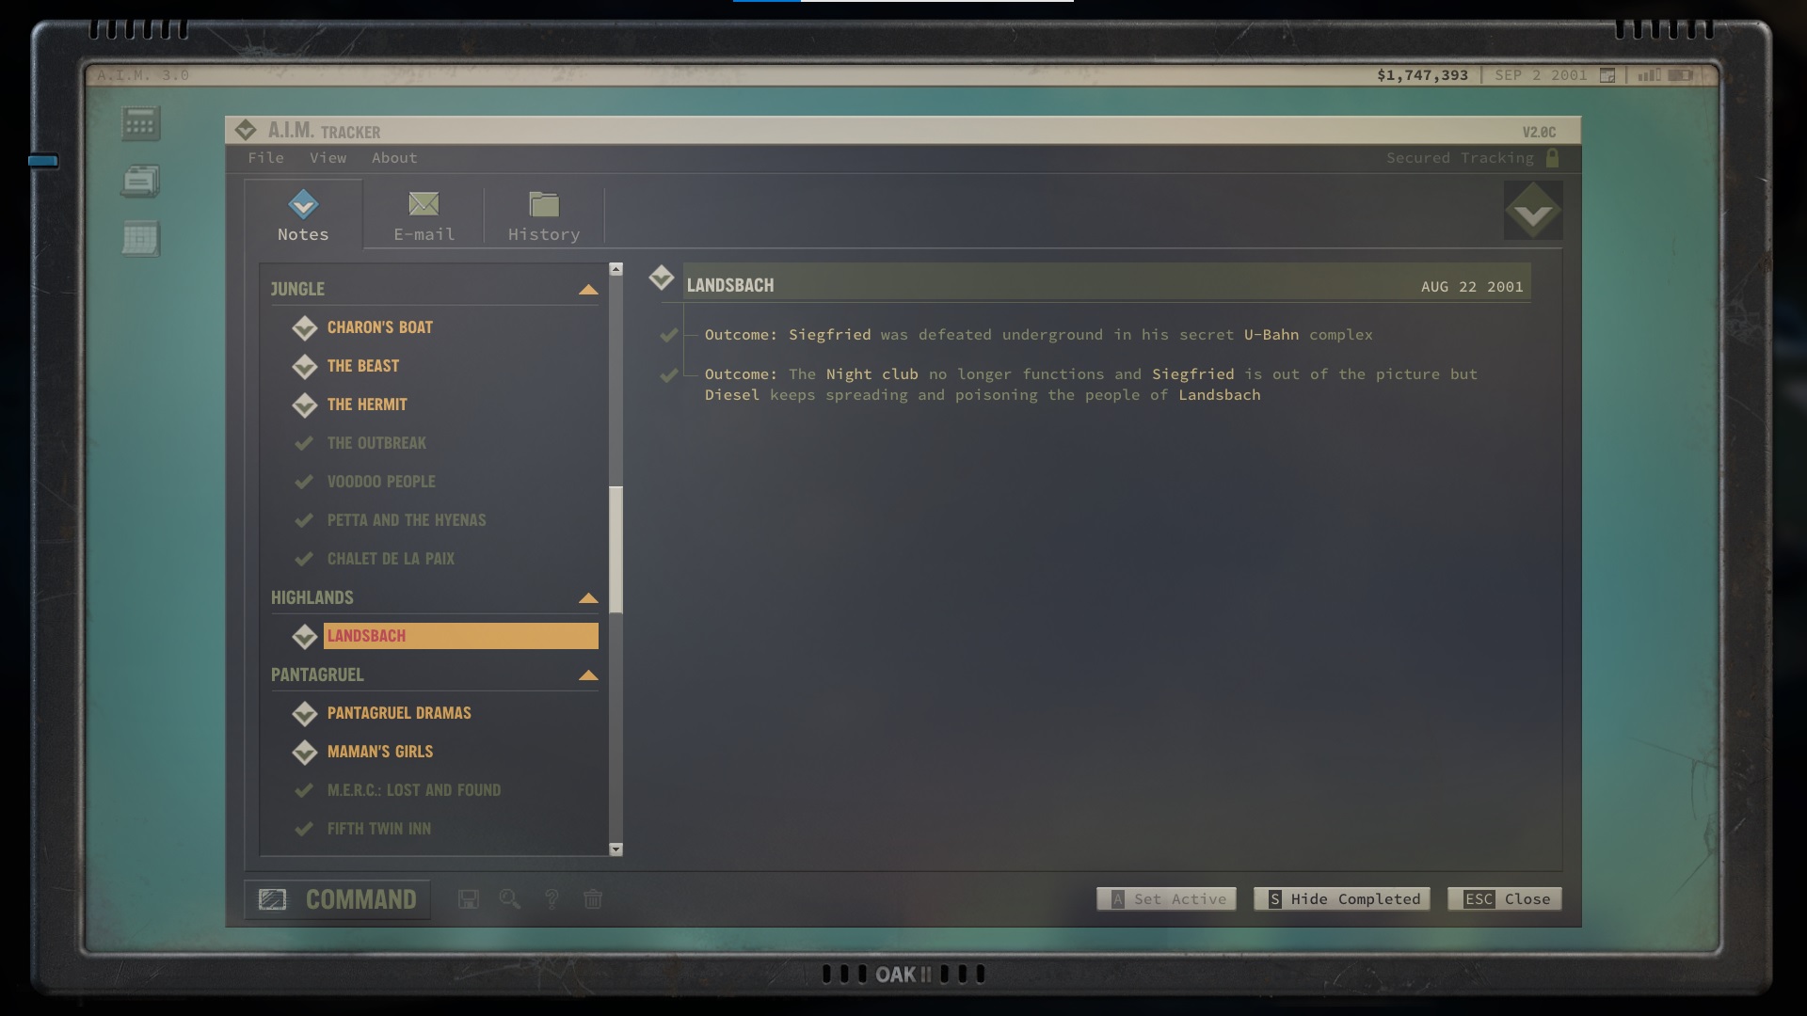Click the checkmark next to The Outbreak

pyautogui.click(x=304, y=443)
